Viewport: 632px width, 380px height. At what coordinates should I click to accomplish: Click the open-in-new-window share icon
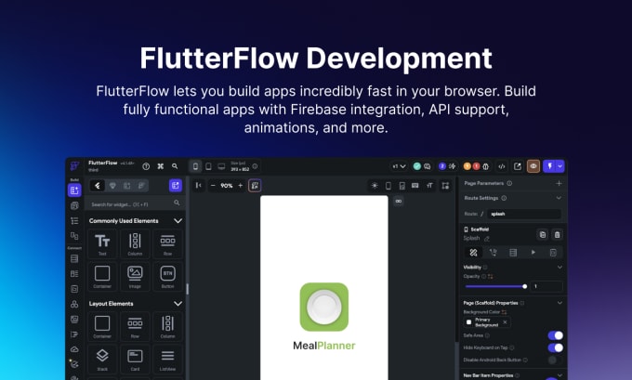(518, 166)
